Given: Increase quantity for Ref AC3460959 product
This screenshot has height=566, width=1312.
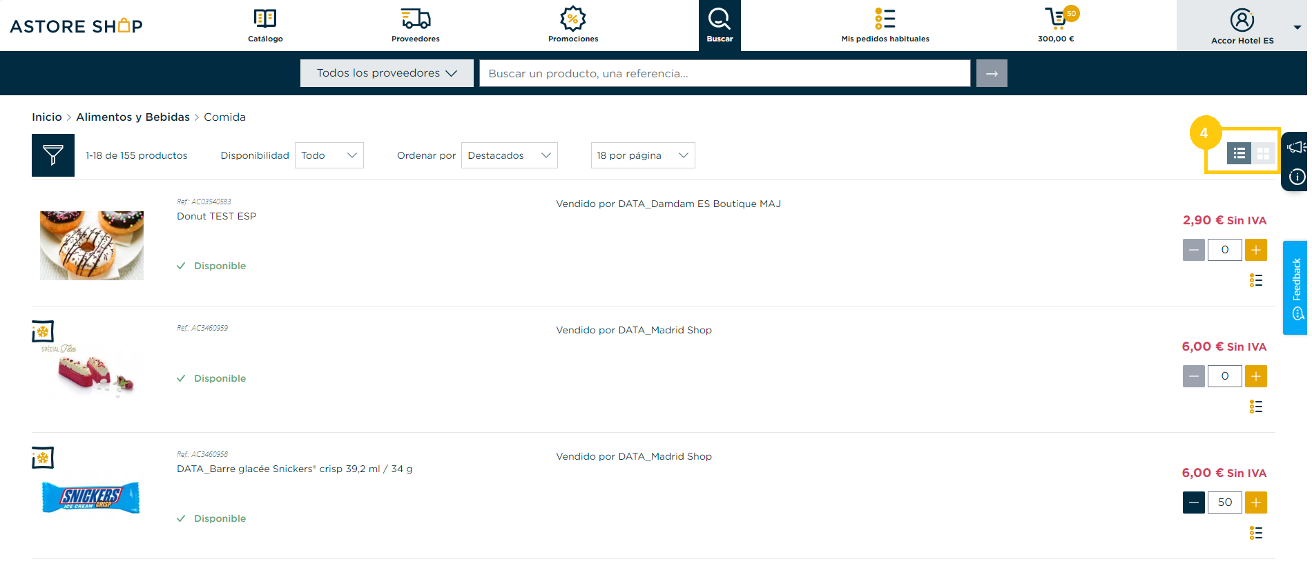Looking at the screenshot, I should click(1256, 376).
